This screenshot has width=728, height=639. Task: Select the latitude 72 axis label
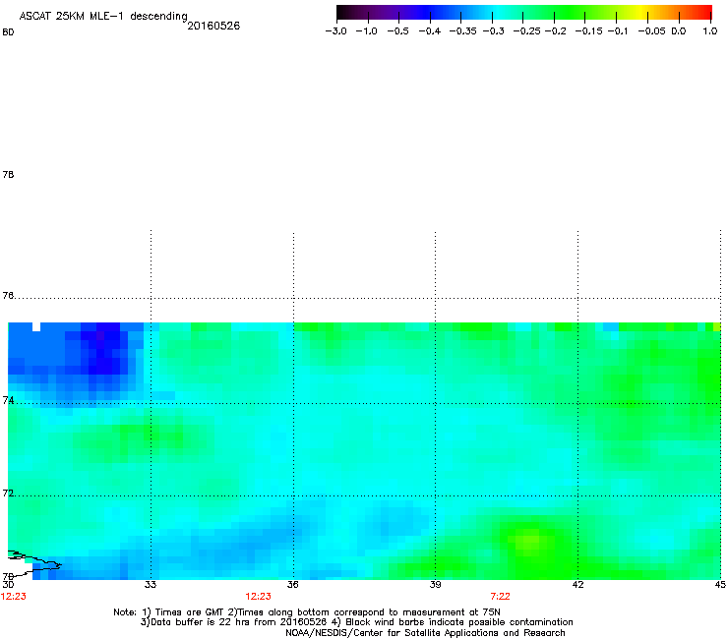pos(8,493)
